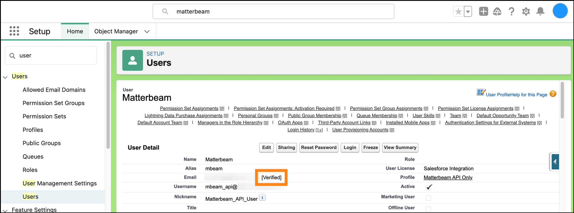Image resolution: width=574 pixels, height=213 pixels.
Task: Open Queues in sidebar
Action: [x=33, y=157]
